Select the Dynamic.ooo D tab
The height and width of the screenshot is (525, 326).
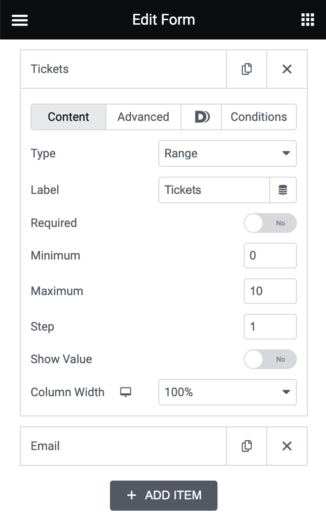[x=202, y=117]
